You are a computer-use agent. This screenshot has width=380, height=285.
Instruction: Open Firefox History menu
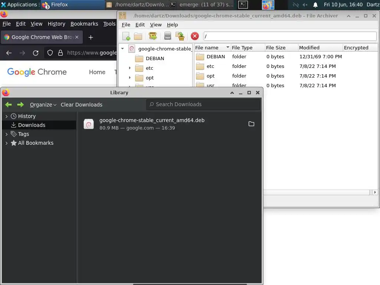pyautogui.click(x=56, y=24)
